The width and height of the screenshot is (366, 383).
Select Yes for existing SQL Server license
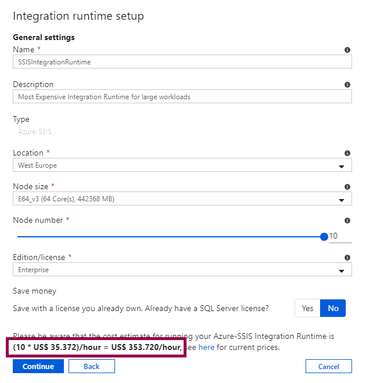[307, 308]
